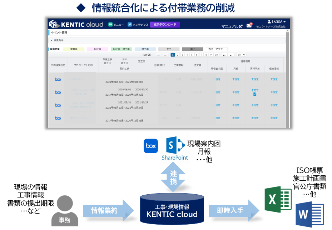Click the KENTIC cloud logo in the header
The width and height of the screenshot is (332, 230).
76,24
